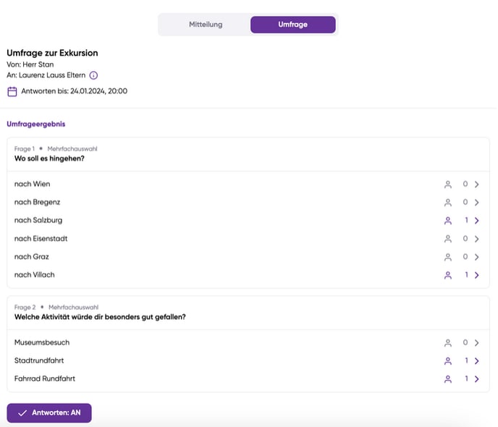Click person icon in nach Wien row
The height and width of the screenshot is (427, 498).
coord(447,185)
